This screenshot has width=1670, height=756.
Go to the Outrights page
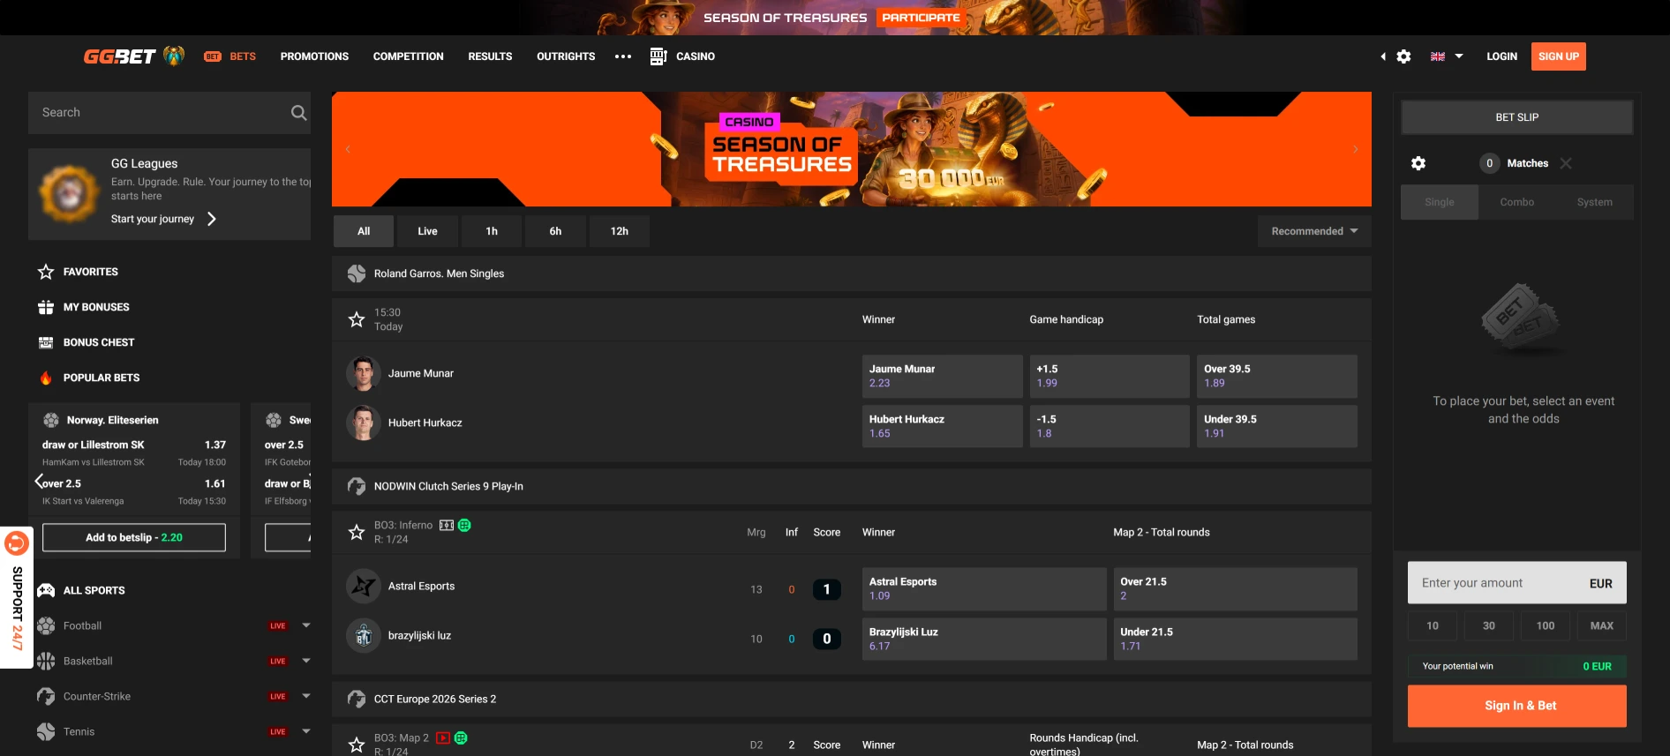pos(566,56)
